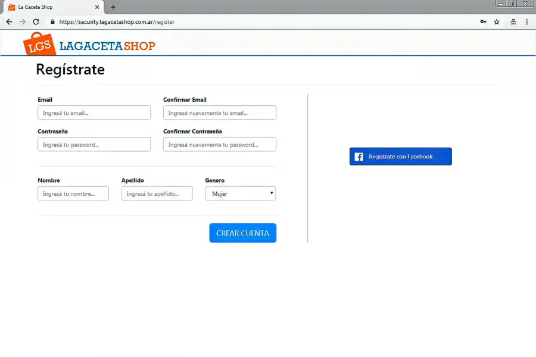The height and width of the screenshot is (357, 536).
Task: Click the incognito profile icon in the toolbar
Action: coord(513,21)
